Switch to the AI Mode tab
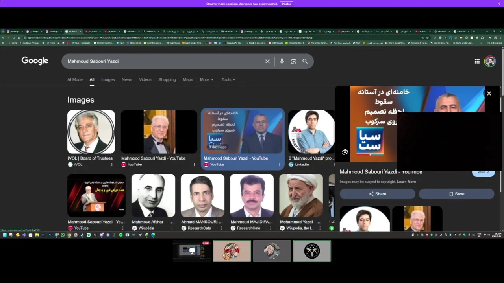Image resolution: width=504 pixels, height=283 pixels. click(75, 79)
